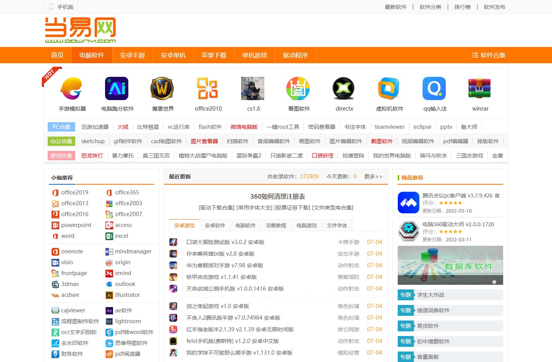This screenshot has height=362, width=552.
Task: Click the 铁甲突击游戏 game icon
Action: [173, 277]
